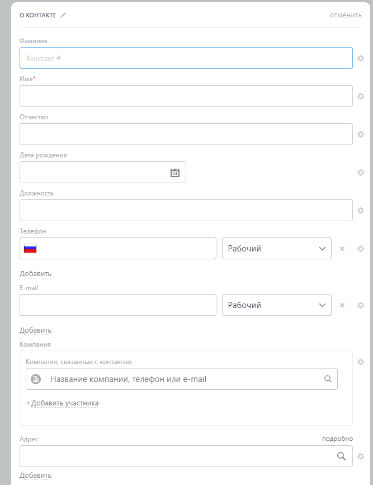Click gear icon beside Компания section

click(x=361, y=362)
